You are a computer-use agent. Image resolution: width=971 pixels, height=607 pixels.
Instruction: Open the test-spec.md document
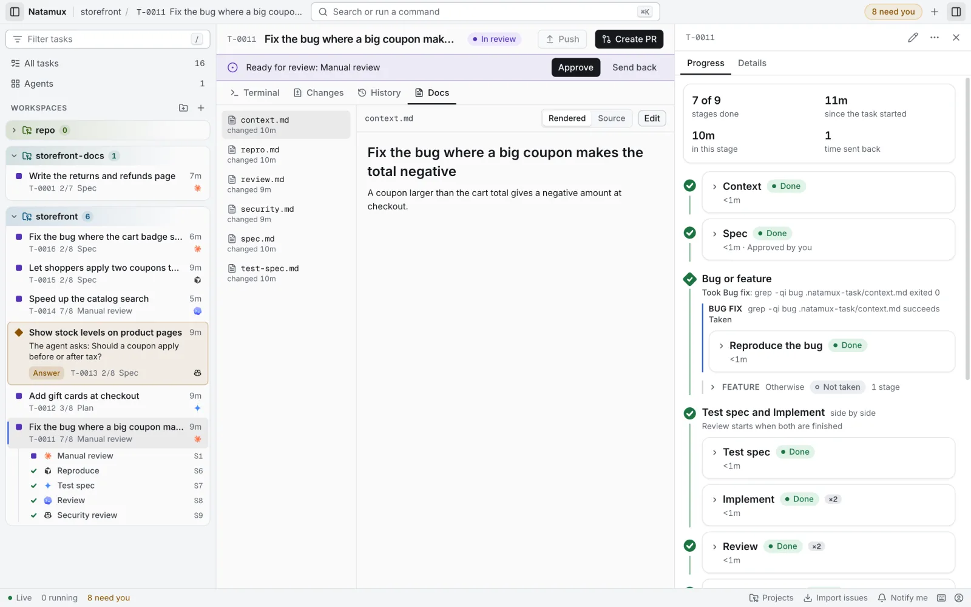(x=286, y=273)
